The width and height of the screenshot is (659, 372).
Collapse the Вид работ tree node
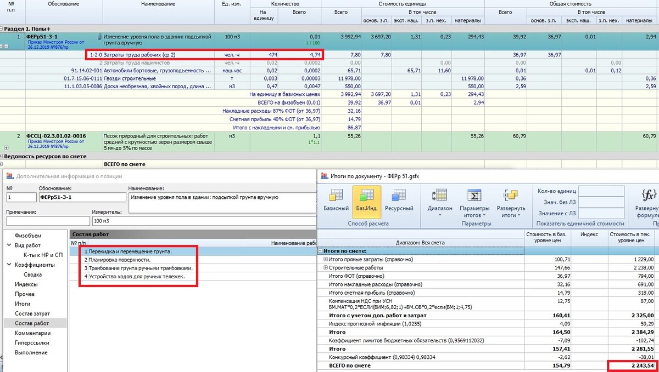(x=9, y=245)
